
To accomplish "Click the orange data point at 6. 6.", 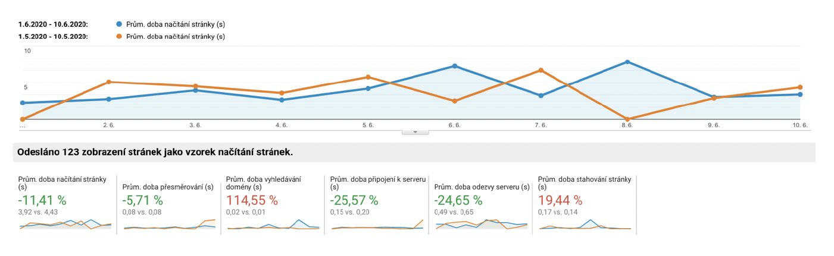I will tap(455, 101).
